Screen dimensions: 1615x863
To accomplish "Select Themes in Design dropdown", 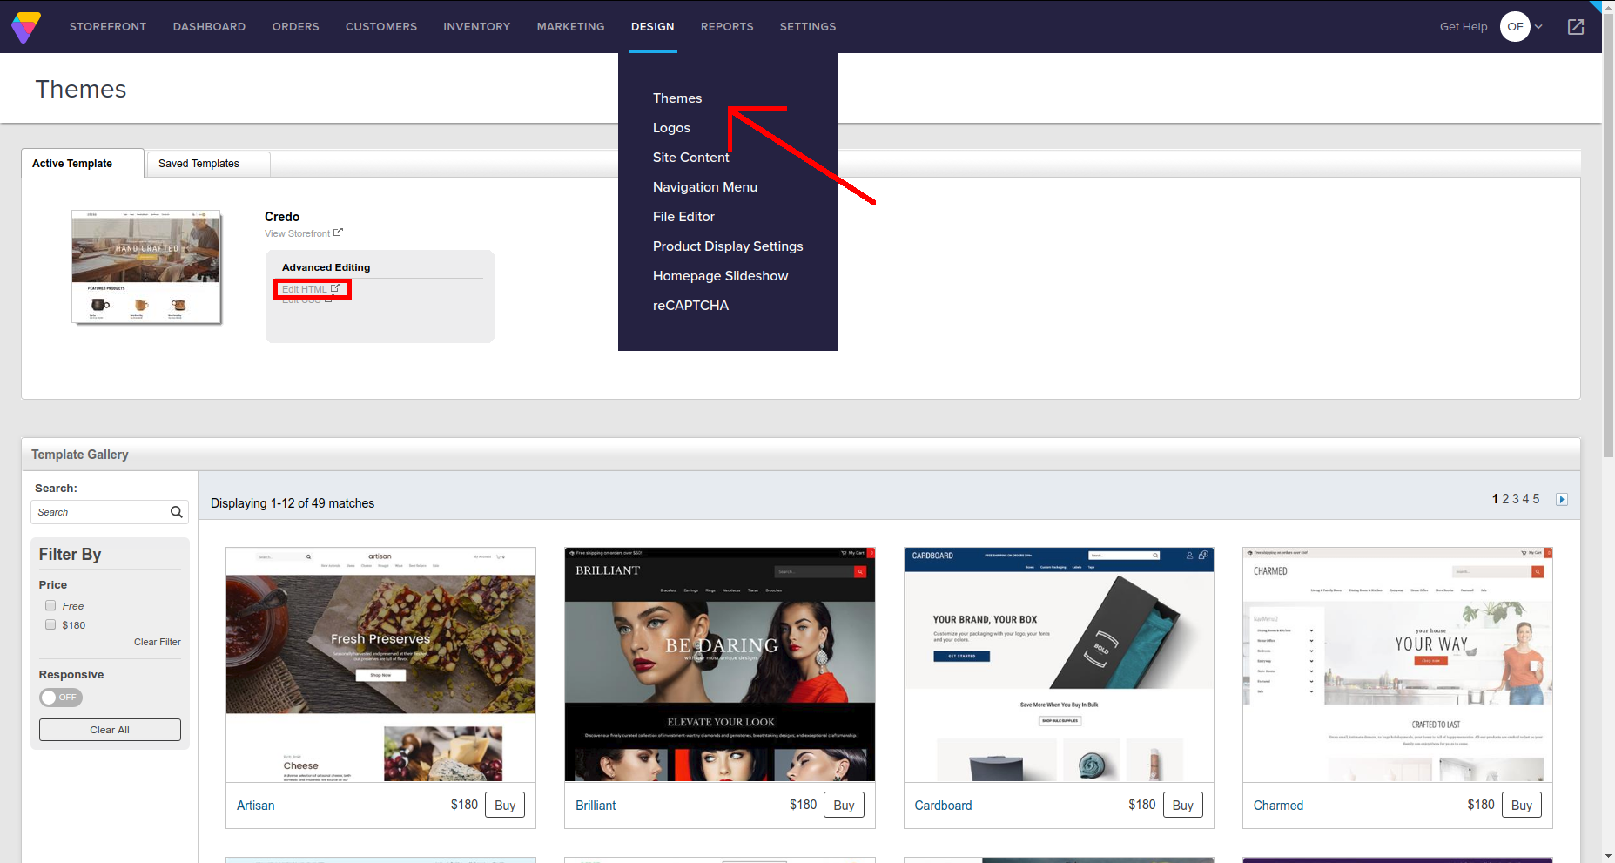I will pyautogui.click(x=677, y=98).
